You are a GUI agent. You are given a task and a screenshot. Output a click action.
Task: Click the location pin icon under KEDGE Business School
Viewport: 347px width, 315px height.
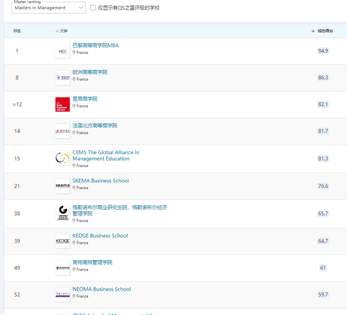pos(74,243)
